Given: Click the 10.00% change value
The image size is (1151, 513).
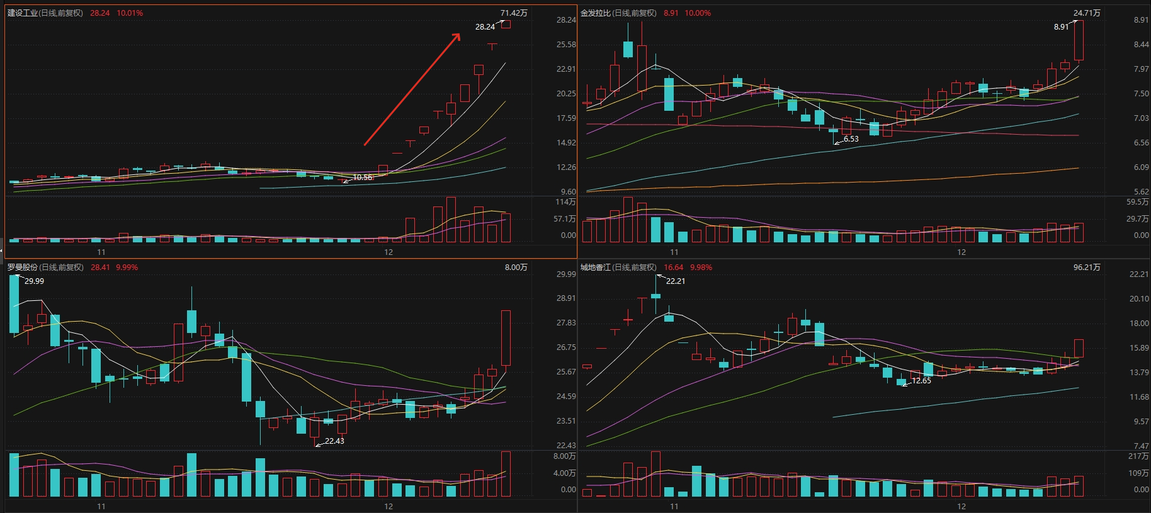Looking at the screenshot, I should [x=698, y=13].
